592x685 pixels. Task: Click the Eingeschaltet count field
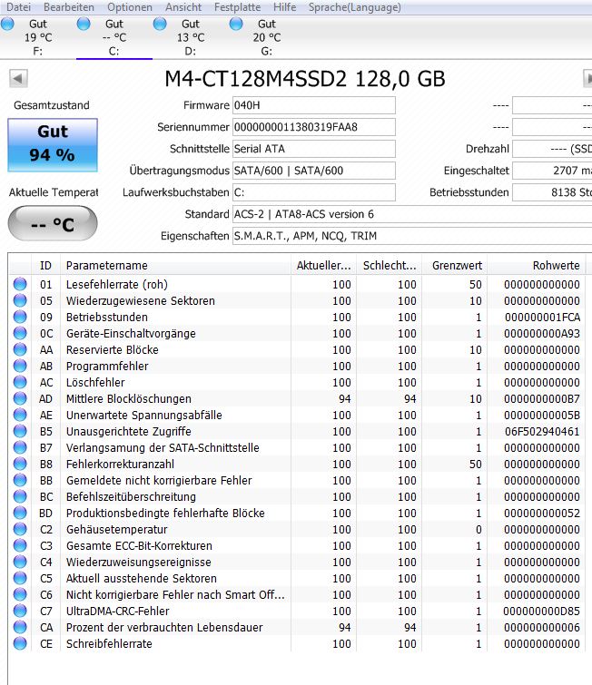[x=552, y=171]
